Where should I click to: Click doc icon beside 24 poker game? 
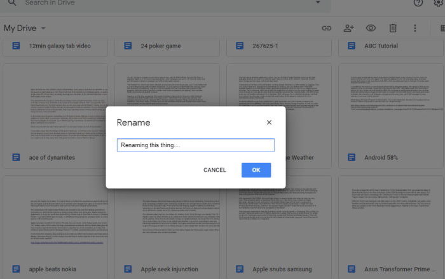click(x=128, y=46)
